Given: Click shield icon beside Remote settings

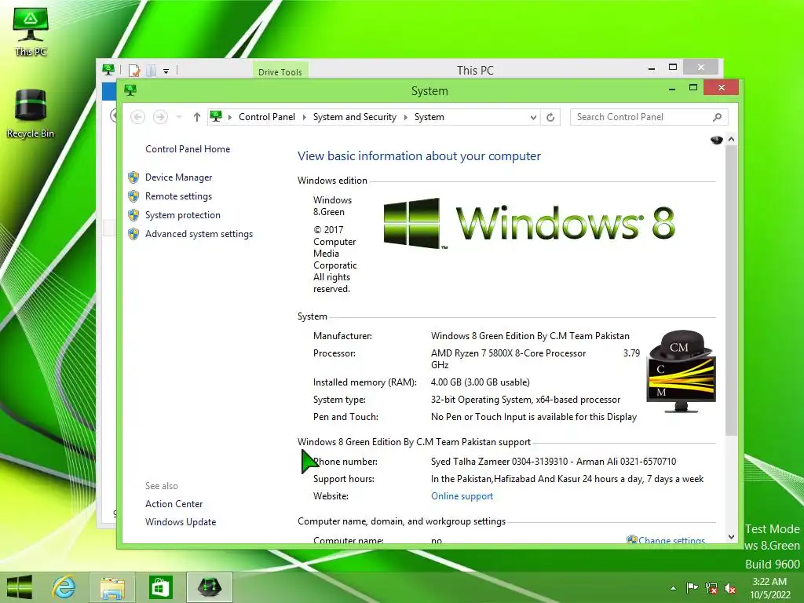Looking at the screenshot, I should click(x=133, y=196).
